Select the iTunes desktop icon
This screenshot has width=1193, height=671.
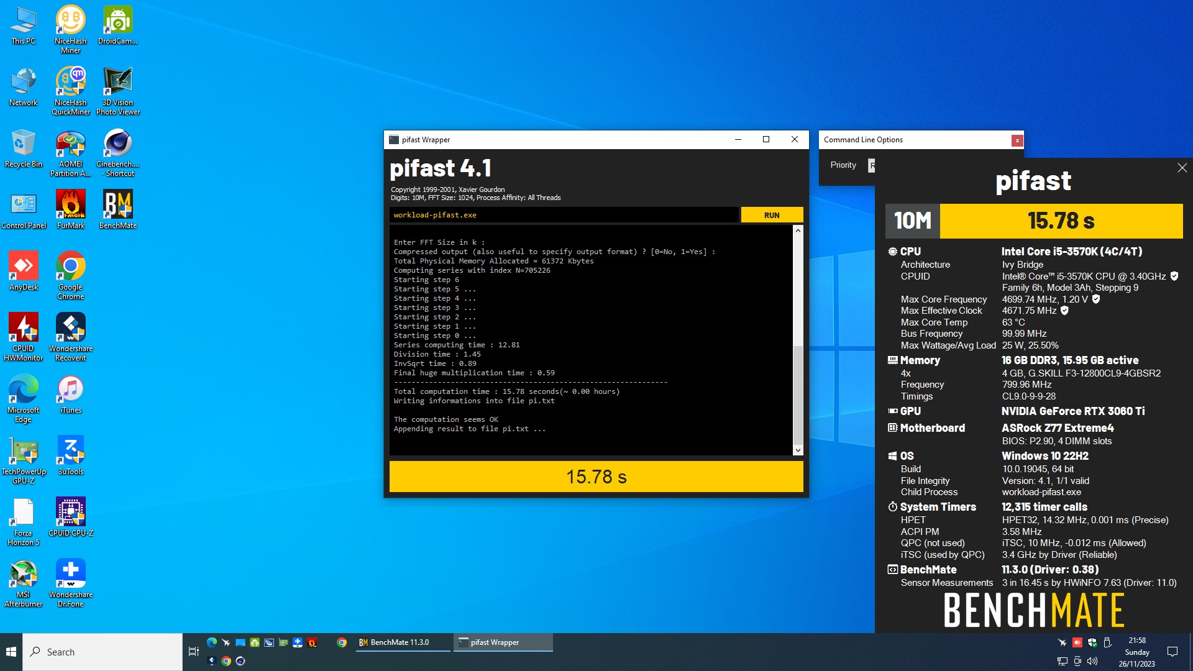point(71,395)
